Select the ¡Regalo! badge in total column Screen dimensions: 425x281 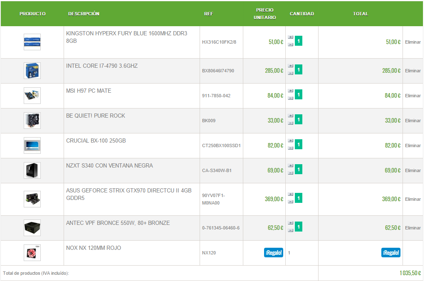(x=391, y=253)
